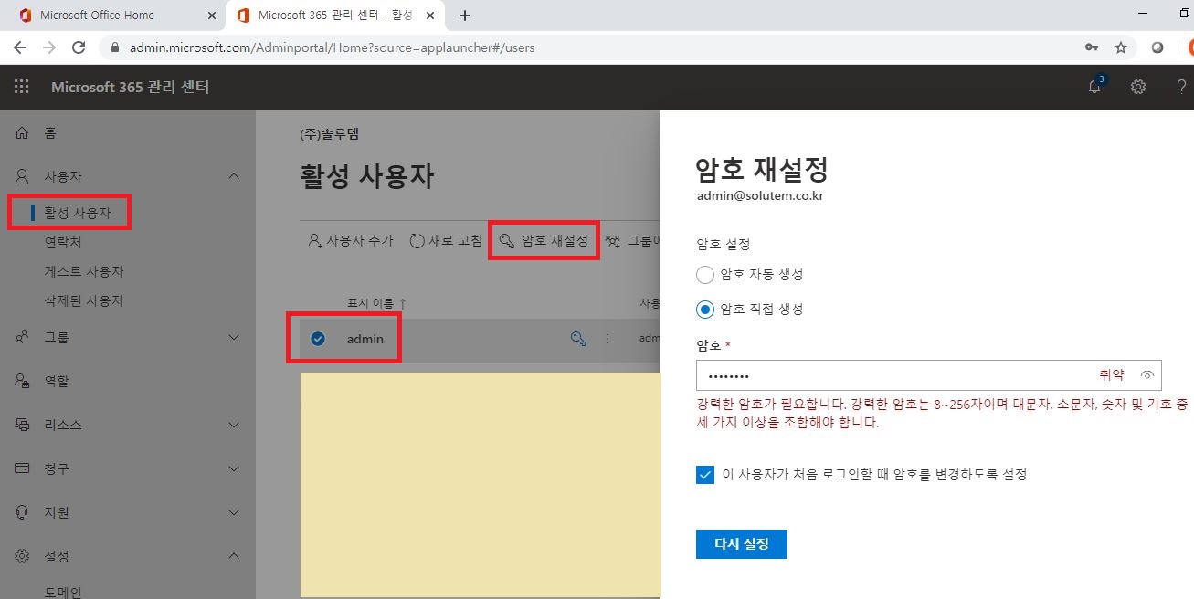Collapse the 사용자 section chevron

pyautogui.click(x=234, y=176)
